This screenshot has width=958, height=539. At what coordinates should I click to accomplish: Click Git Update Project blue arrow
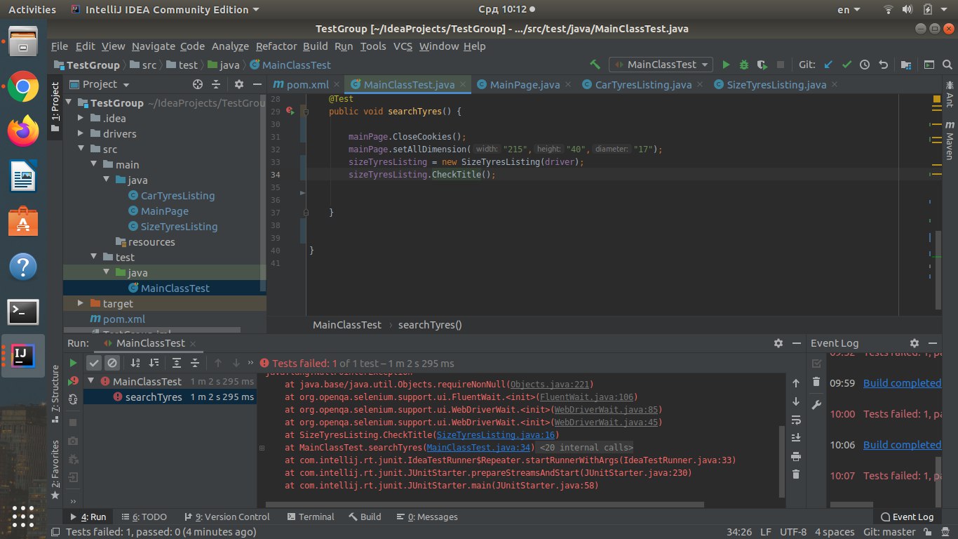828,65
